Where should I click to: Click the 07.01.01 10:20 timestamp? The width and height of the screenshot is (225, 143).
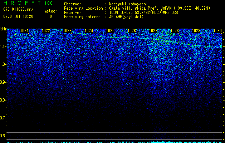[x=18, y=16]
